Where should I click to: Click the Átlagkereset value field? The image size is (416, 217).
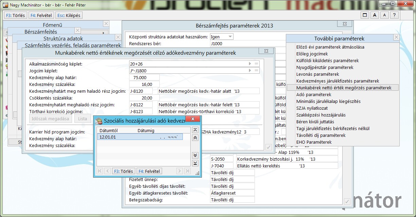(x=232, y=193)
